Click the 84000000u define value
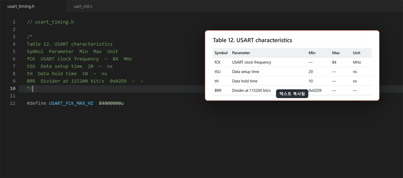 (111, 103)
